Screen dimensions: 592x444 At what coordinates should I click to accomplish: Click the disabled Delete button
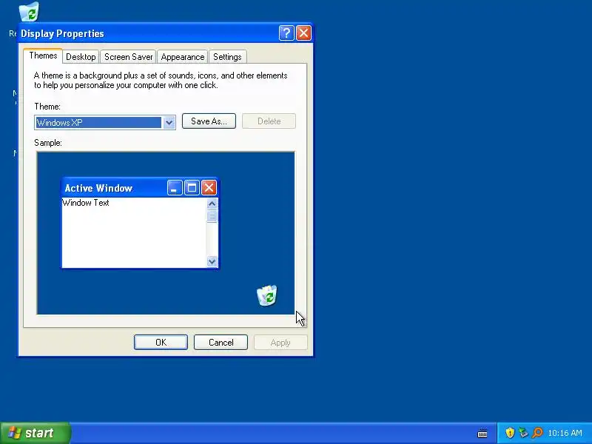269,121
